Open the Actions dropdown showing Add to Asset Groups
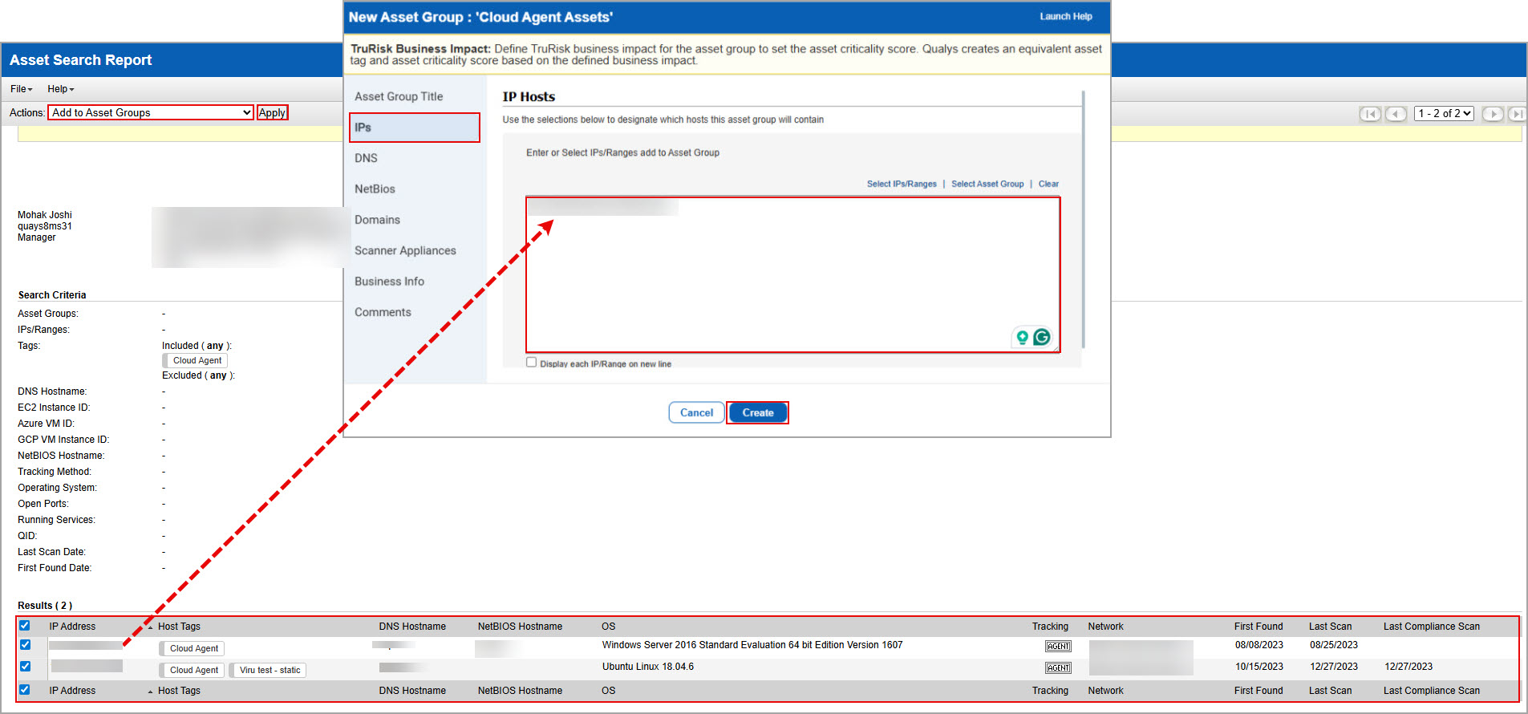Viewport: 1528px width, 714px height. tap(151, 113)
